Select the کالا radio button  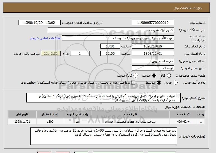(x=169, y=76)
